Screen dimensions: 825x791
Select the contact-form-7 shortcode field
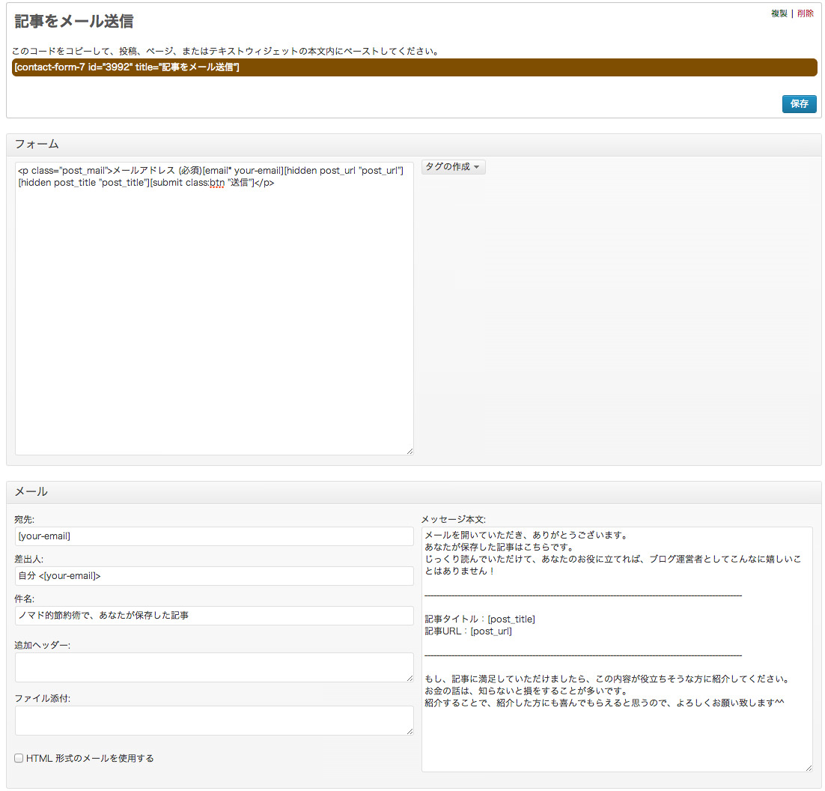click(x=413, y=67)
